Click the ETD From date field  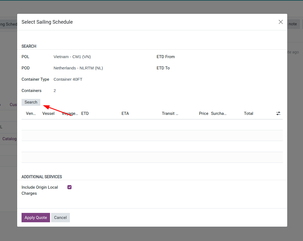click(x=193, y=57)
